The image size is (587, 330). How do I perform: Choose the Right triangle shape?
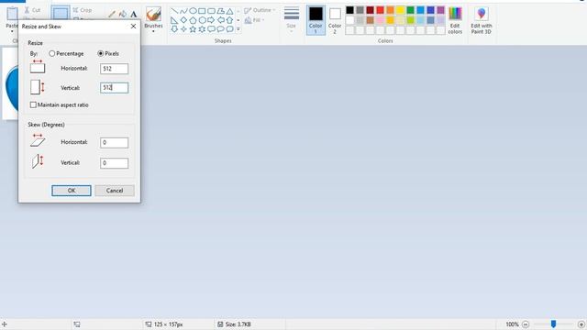(174, 20)
